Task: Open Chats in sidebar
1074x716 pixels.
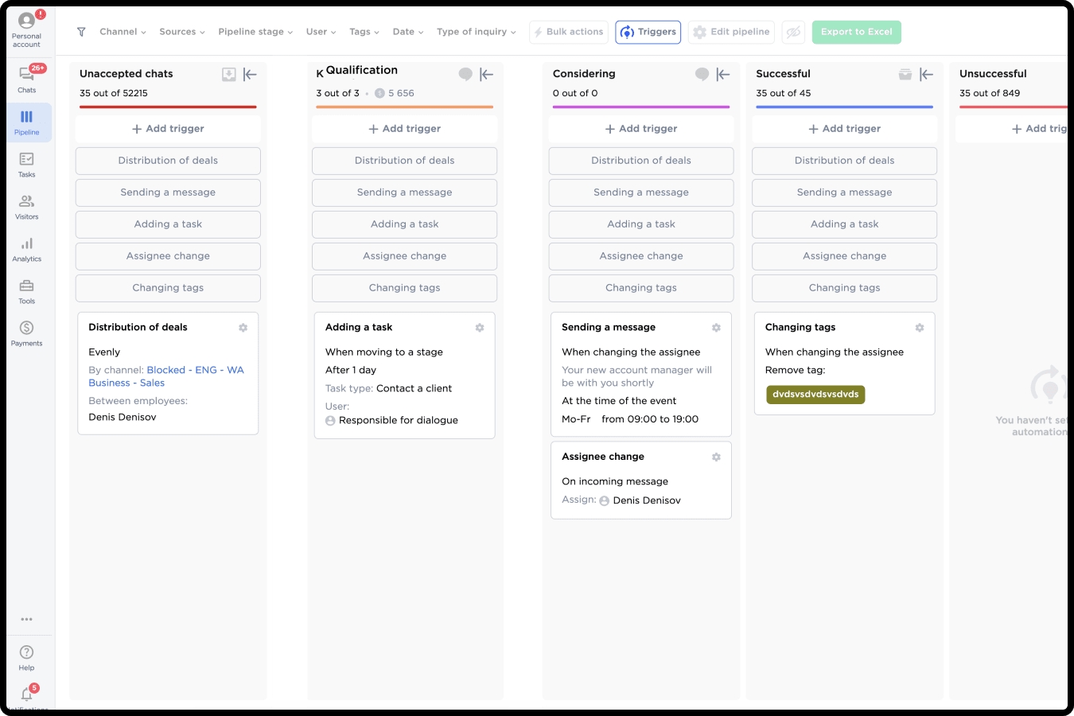Action: tap(26, 80)
